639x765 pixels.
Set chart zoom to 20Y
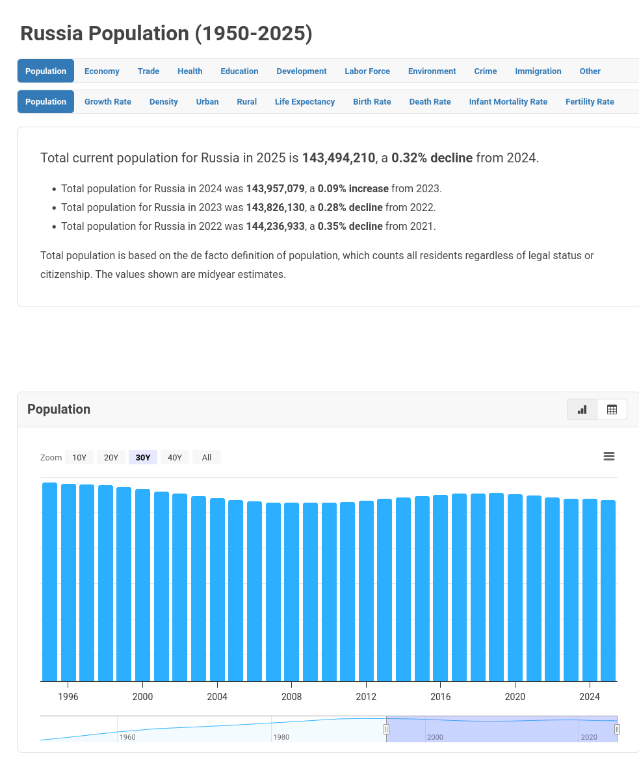tap(111, 457)
